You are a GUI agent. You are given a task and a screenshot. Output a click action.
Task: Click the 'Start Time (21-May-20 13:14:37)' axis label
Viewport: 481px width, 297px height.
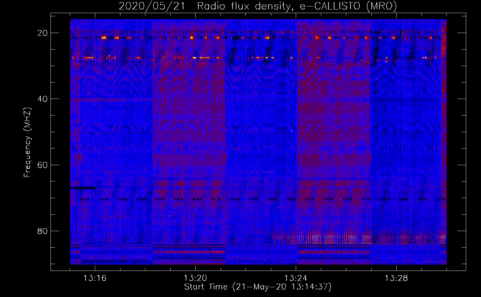click(x=258, y=287)
